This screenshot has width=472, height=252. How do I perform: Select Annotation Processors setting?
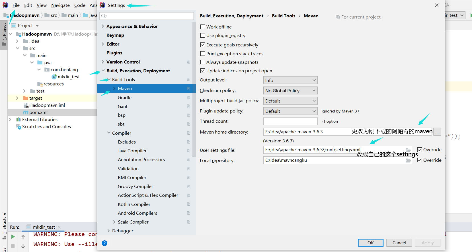pyautogui.click(x=141, y=159)
